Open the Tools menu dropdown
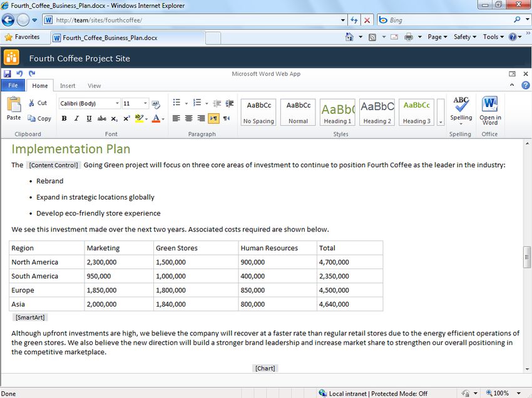 (x=493, y=37)
